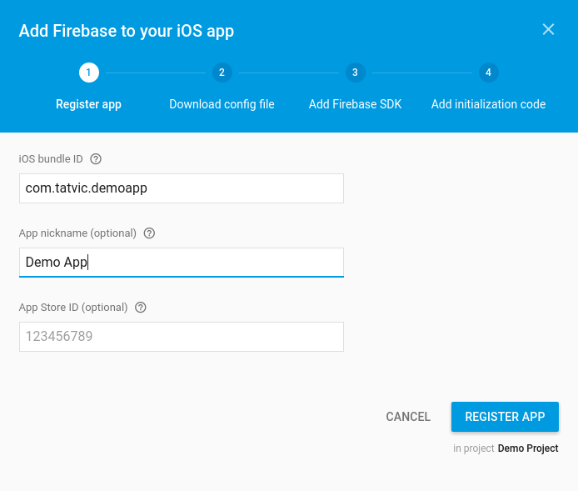Cancel the app registration
This screenshot has width=578, height=491.
click(x=408, y=417)
